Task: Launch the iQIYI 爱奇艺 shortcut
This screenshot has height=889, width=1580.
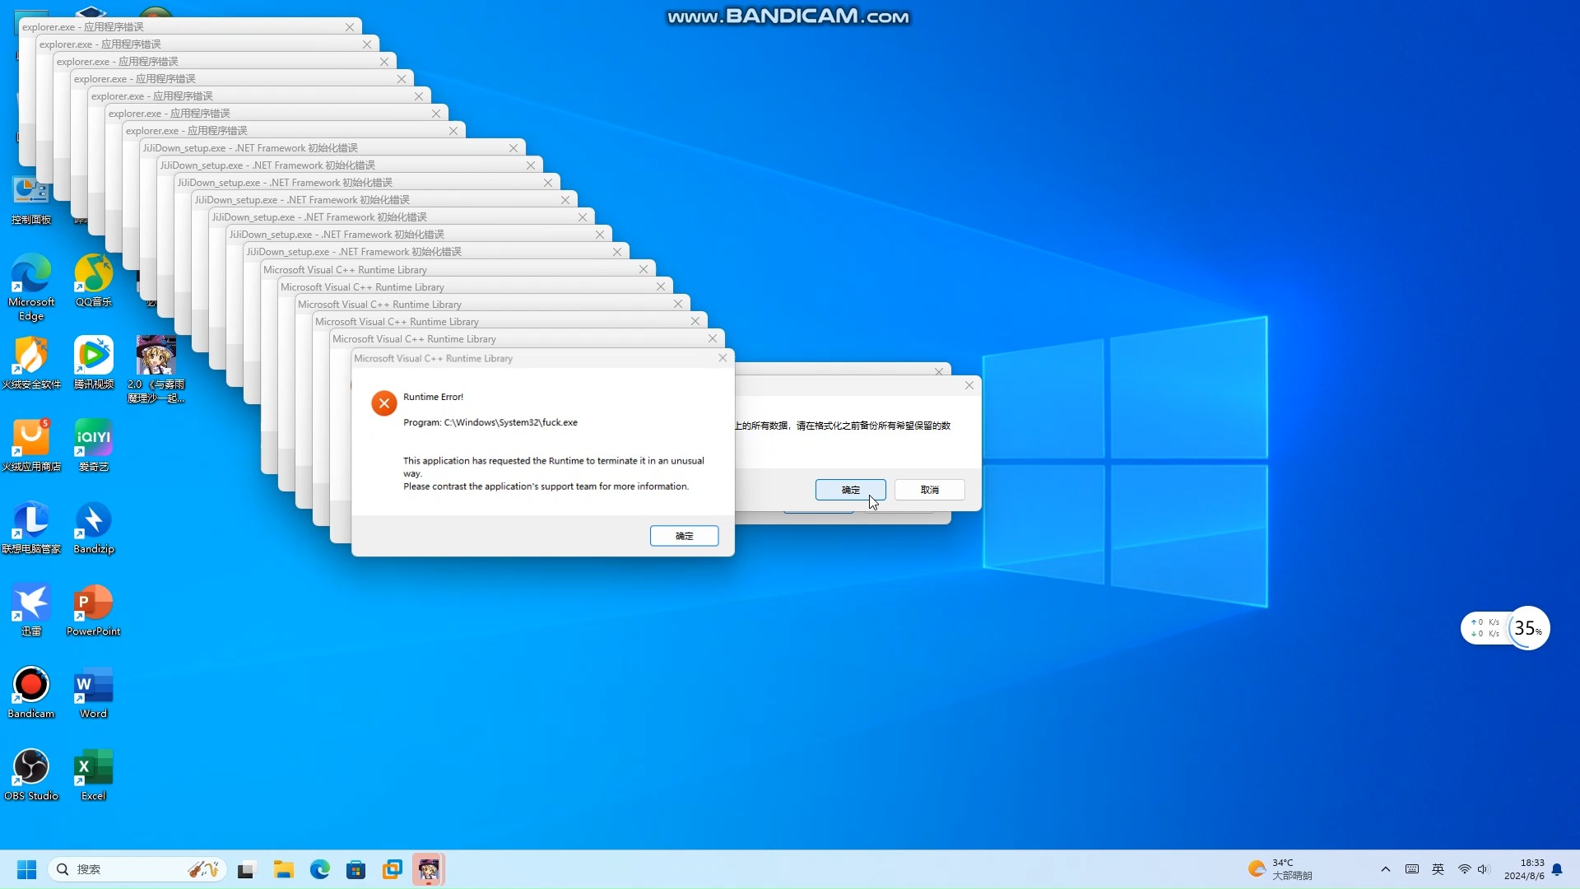Action: point(94,445)
